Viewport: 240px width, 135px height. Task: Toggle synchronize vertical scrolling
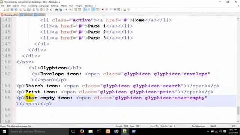point(76,10)
